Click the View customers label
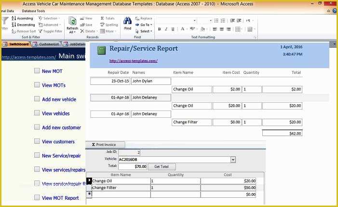 click(58, 142)
